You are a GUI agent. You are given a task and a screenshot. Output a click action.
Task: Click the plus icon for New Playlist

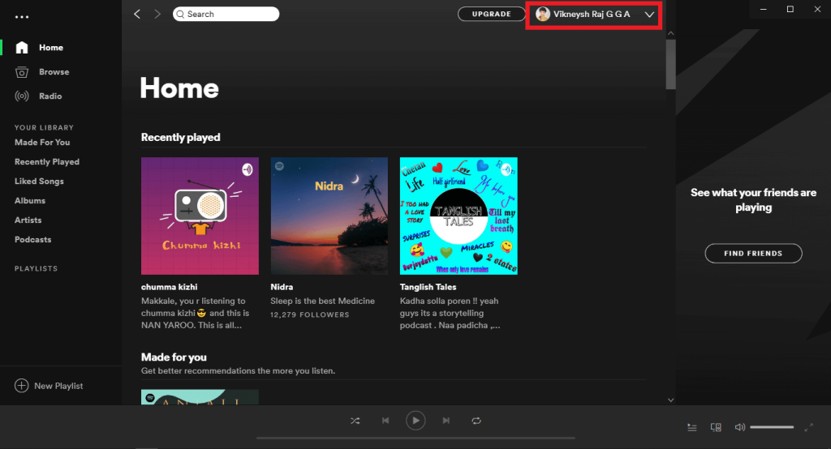click(x=21, y=386)
